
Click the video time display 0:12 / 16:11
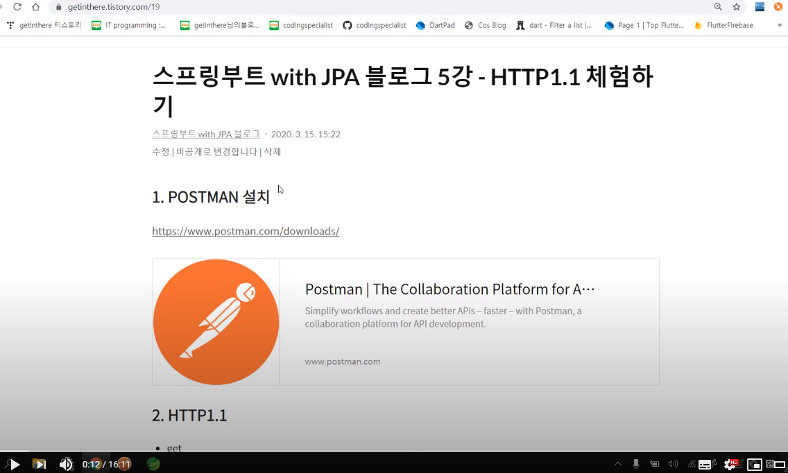(107, 464)
